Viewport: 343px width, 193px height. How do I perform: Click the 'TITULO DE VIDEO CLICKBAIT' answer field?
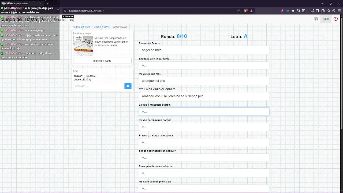(x=204, y=96)
